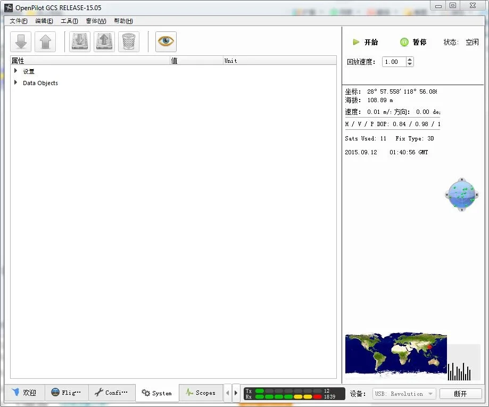Click the 速度 0.01 m/s speed text
This screenshot has width=489, height=407.
(x=368, y=112)
